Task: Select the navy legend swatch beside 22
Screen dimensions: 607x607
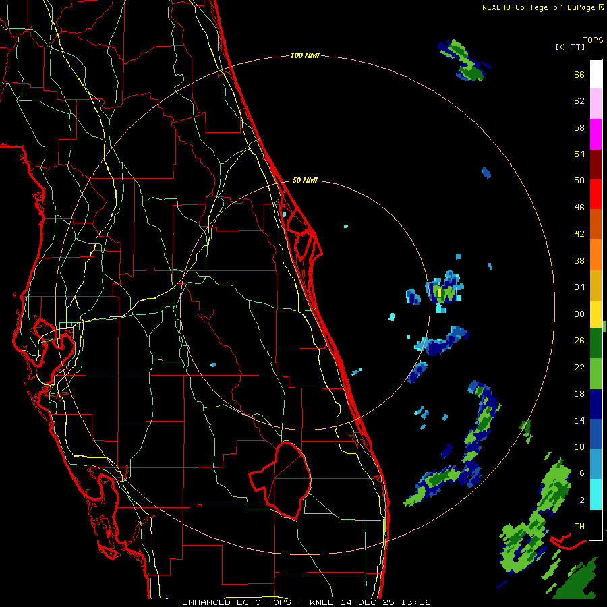Action: (x=596, y=404)
